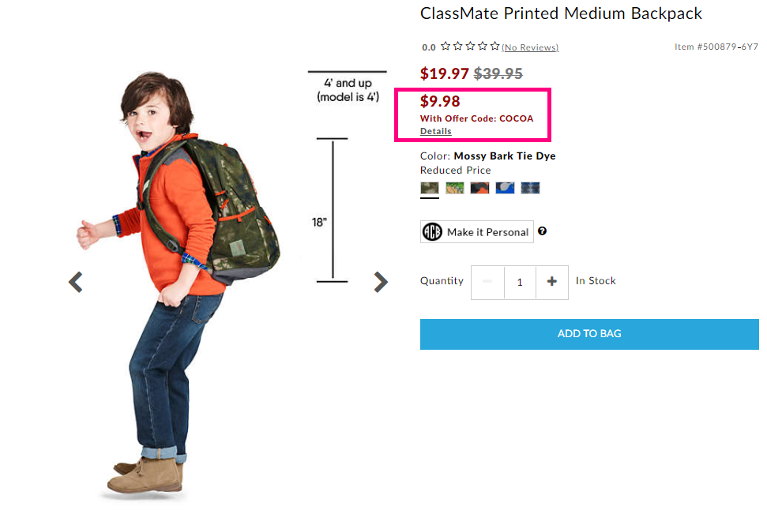This screenshot has height=514, width=767.
Task: Click the ACB monogram icon
Action: tap(432, 232)
